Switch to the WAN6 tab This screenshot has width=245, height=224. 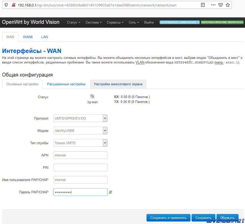[28, 37]
